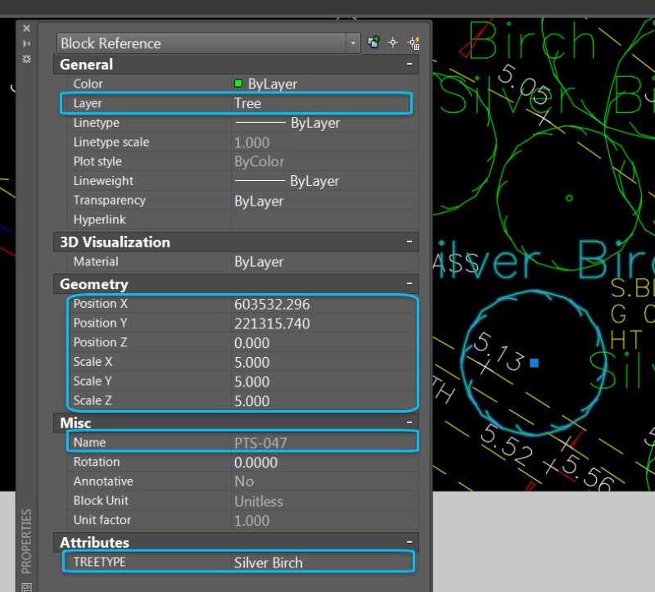The image size is (655, 592).
Task: Collapse the General section
Action: (x=409, y=64)
